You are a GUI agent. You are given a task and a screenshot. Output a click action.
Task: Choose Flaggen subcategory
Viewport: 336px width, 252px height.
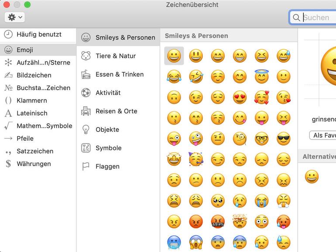click(118, 167)
